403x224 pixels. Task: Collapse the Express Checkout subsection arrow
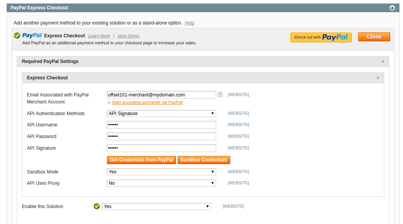pyautogui.click(x=378, y=78)
